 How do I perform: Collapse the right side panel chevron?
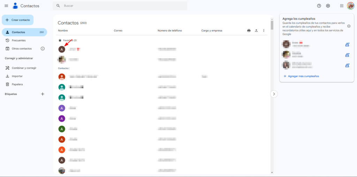pos(274,94)
